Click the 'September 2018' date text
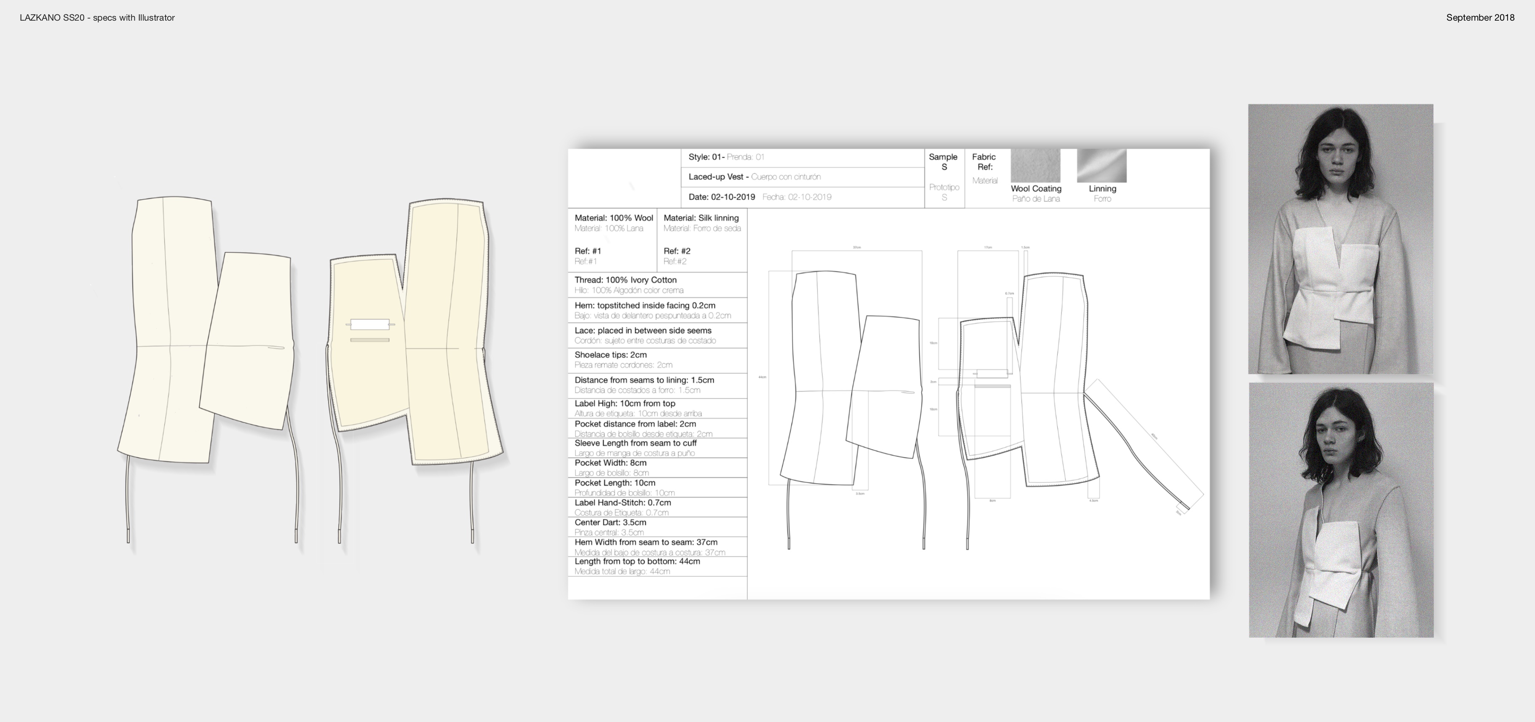 [1480, 18]
